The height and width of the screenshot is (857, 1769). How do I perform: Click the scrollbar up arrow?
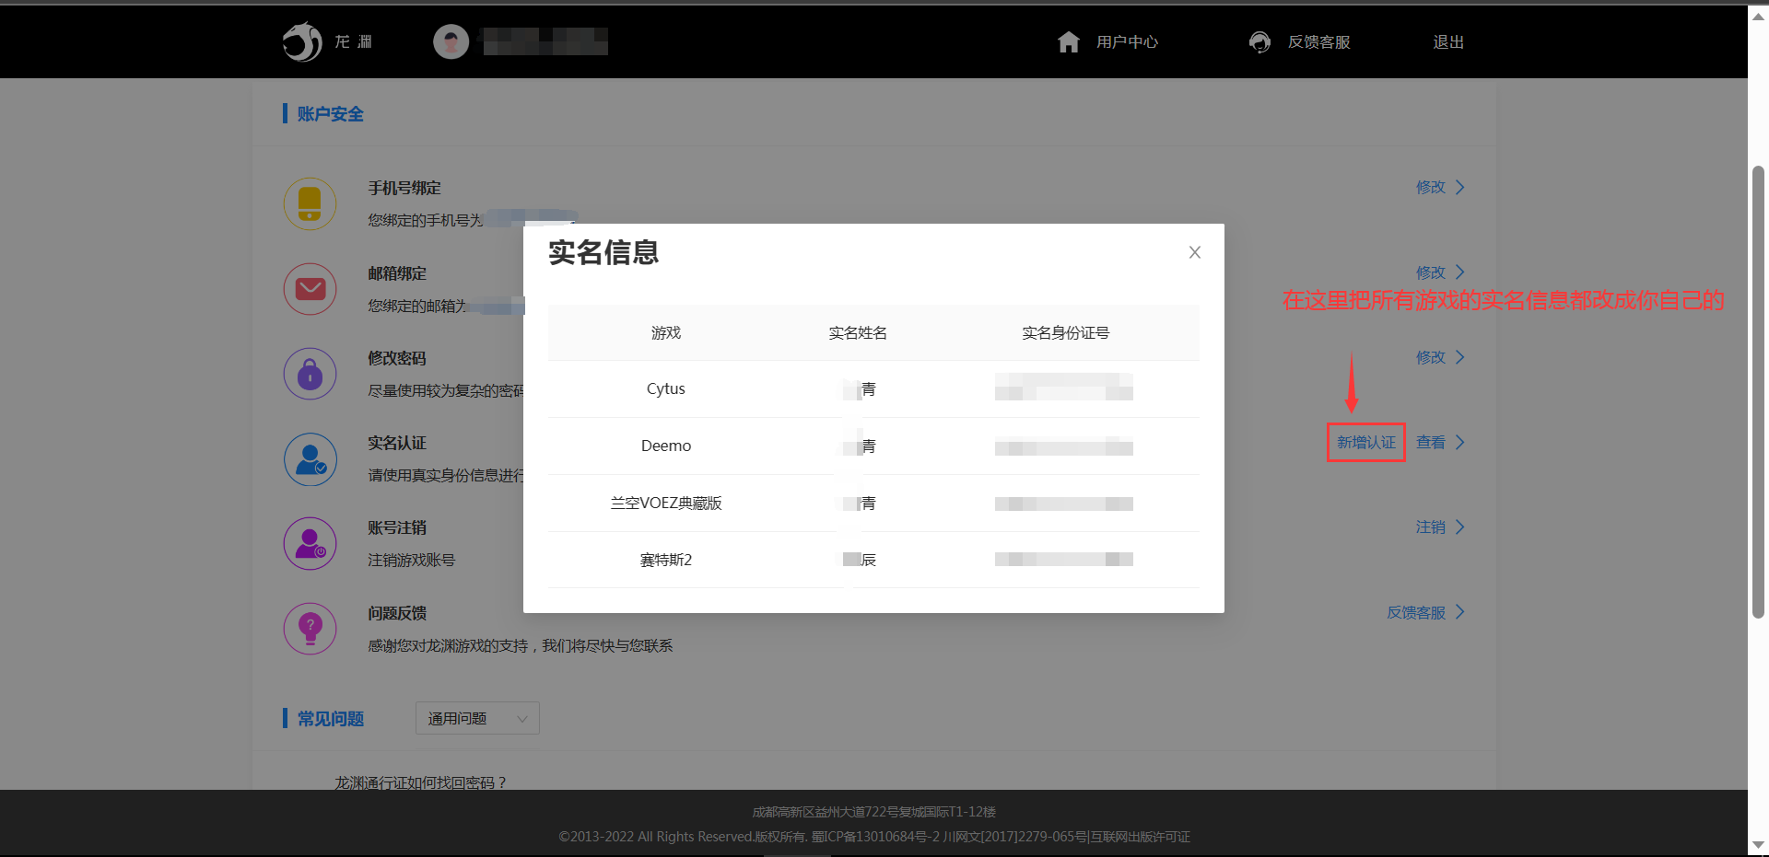1758,16
